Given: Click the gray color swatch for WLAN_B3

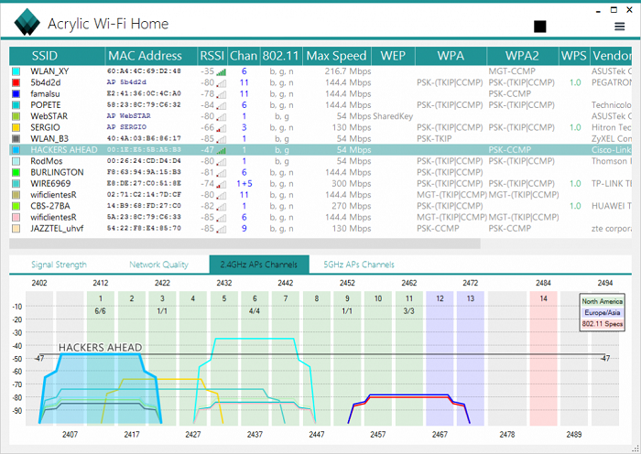Looking at the screenshot, I should click(16, 139).
